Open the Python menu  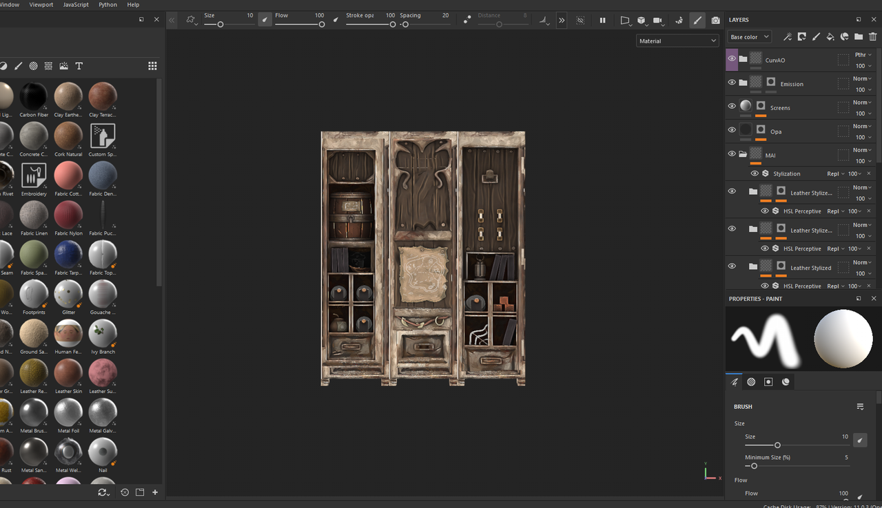point(107,5)
